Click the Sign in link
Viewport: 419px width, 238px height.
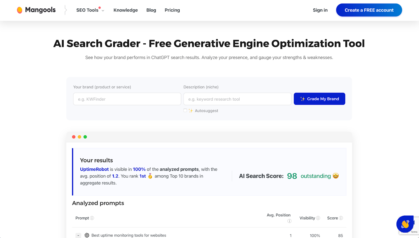click(x=320, y=10)
